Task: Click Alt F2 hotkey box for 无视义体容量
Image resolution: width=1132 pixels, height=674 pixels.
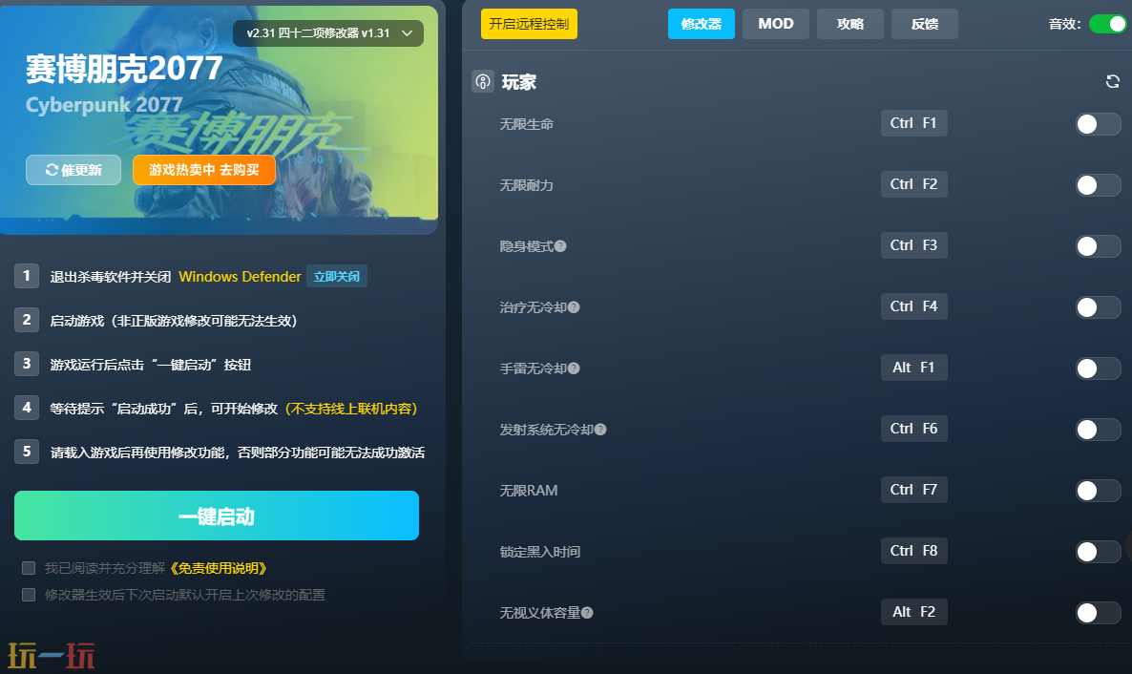Action: (914, 612)
